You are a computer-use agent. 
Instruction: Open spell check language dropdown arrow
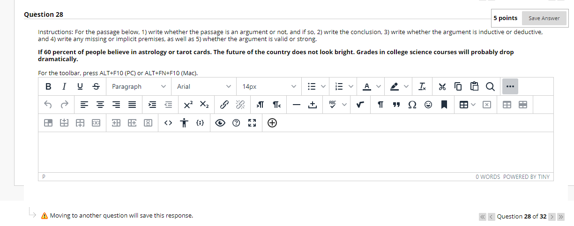point(344,105)
